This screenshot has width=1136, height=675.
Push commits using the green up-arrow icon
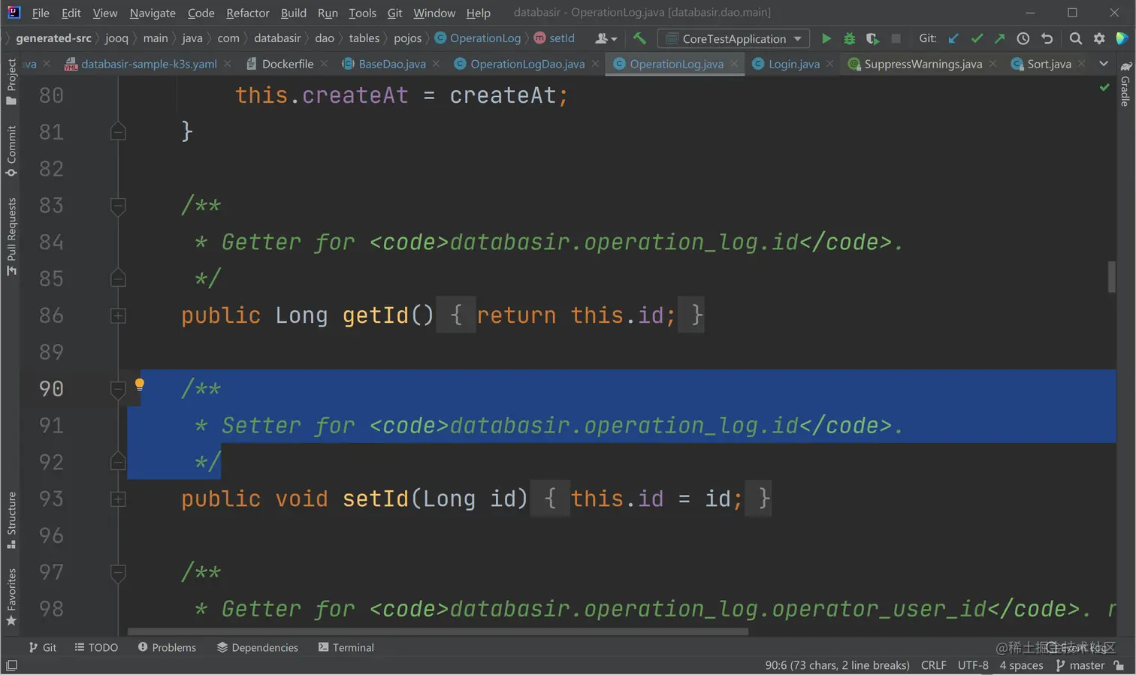[999, 38]
